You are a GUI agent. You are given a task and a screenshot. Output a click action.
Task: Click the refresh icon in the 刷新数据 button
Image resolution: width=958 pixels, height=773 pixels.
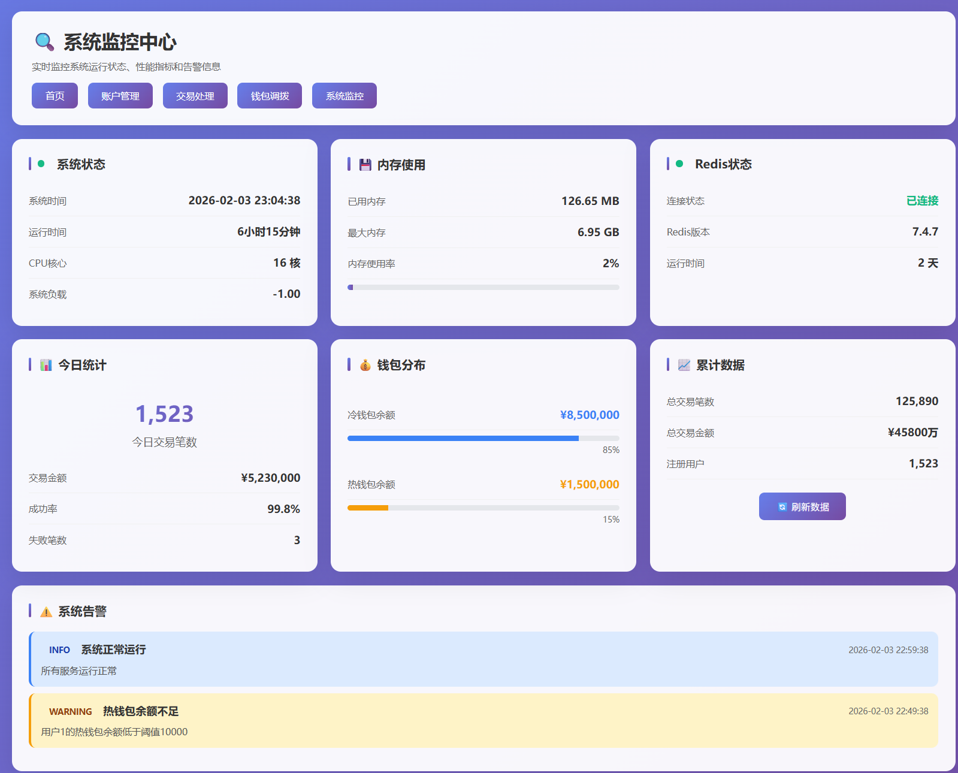click(782, 507)
